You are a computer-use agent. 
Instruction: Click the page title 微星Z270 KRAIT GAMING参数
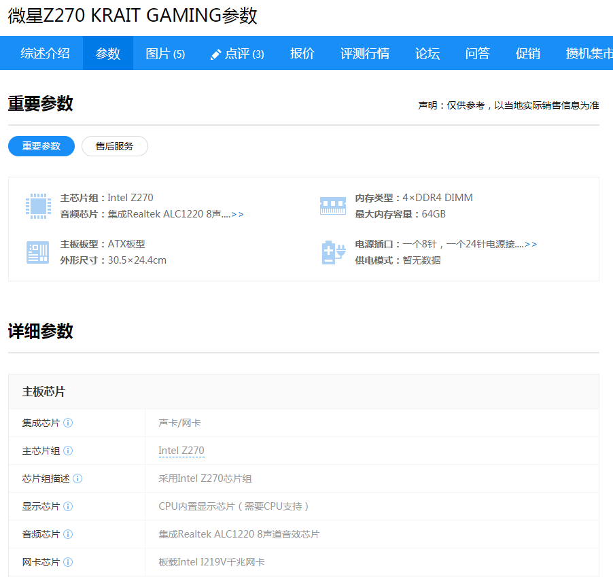click(x=133, y=16)
